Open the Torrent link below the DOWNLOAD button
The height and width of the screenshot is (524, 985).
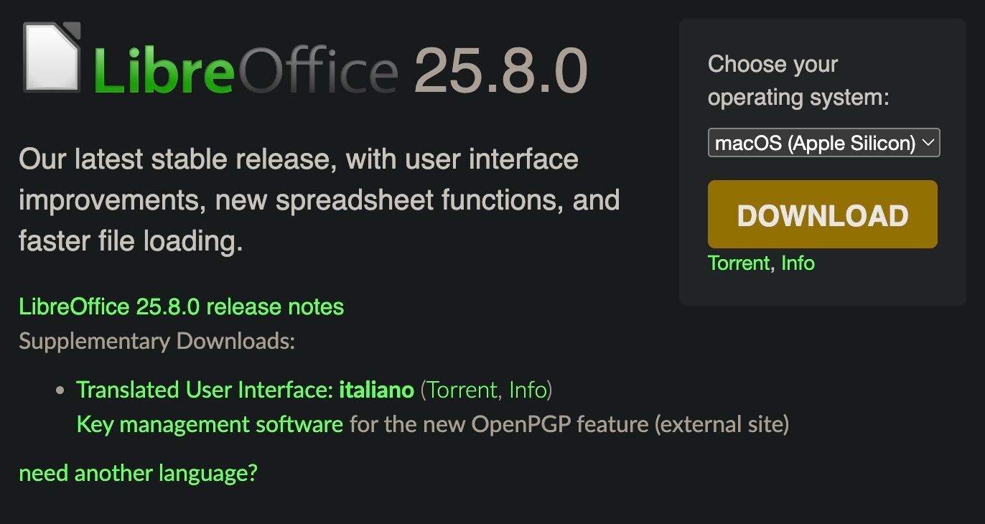pos(739,263)
